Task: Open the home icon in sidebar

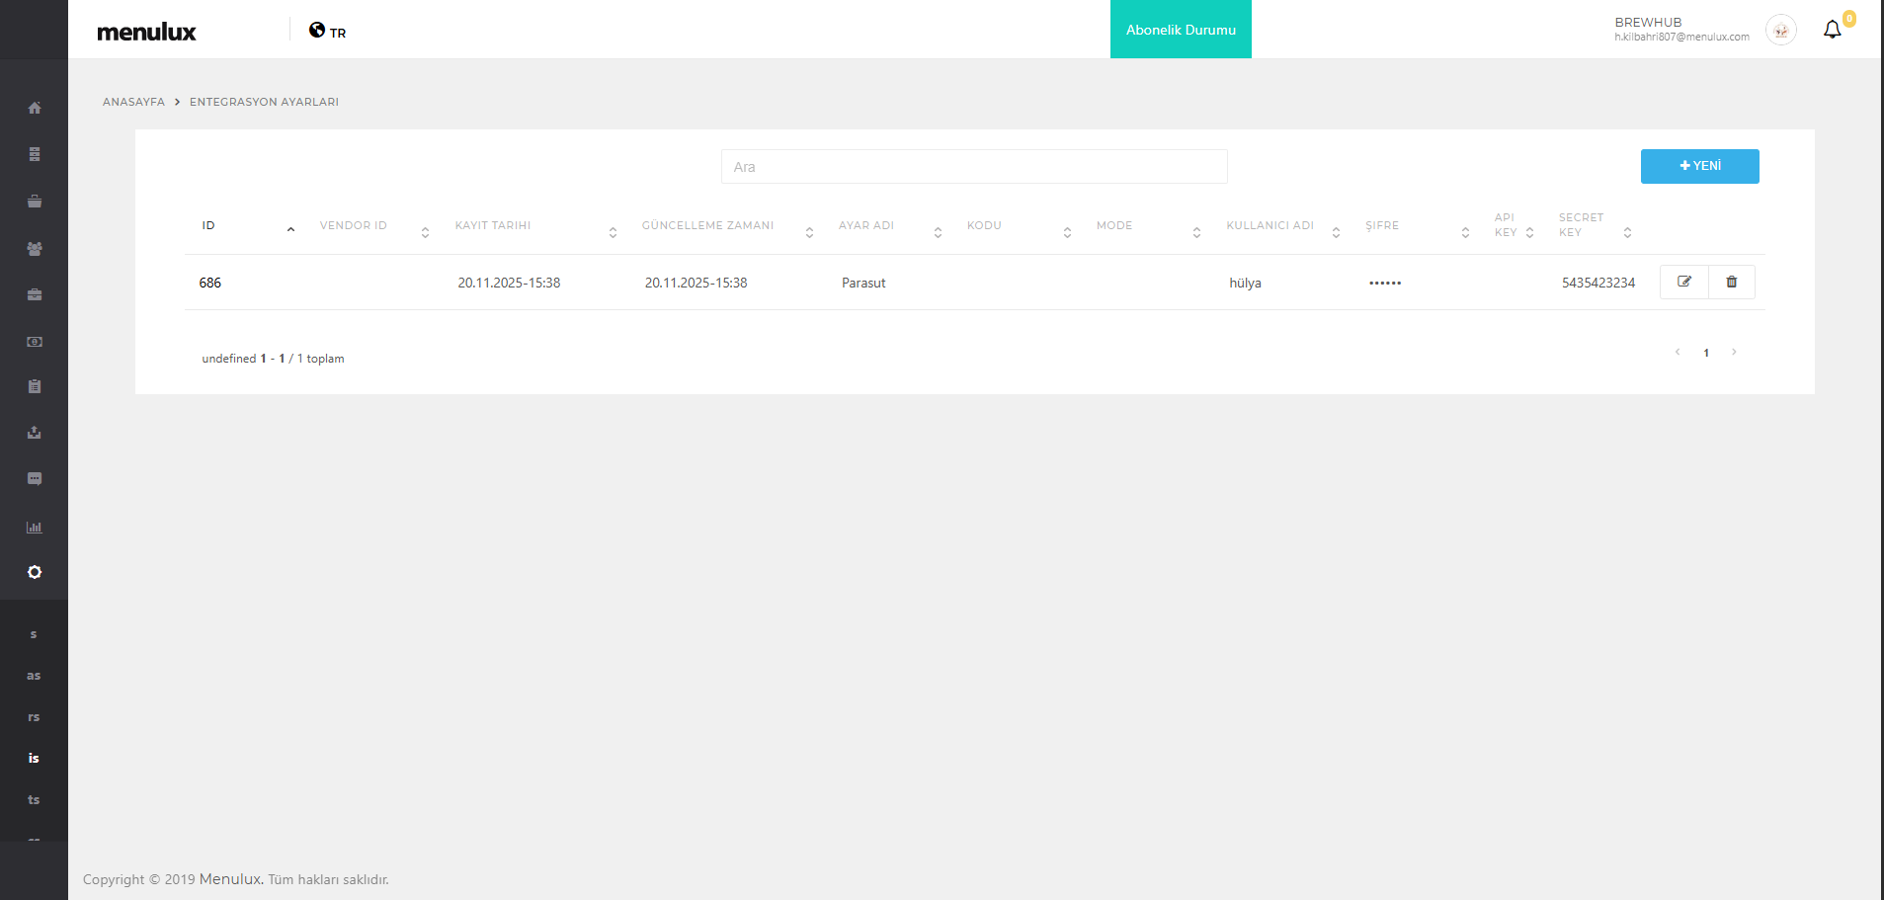Action: pyautogui.click(x=35, y=108)
